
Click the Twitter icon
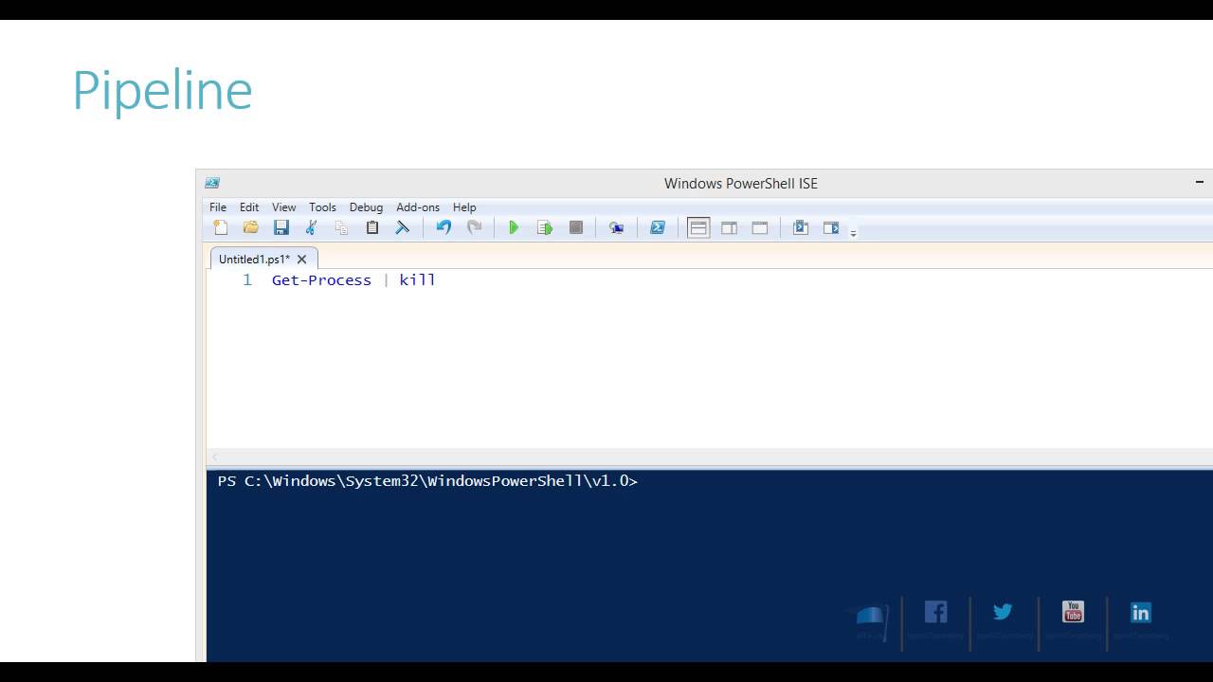1003,612
